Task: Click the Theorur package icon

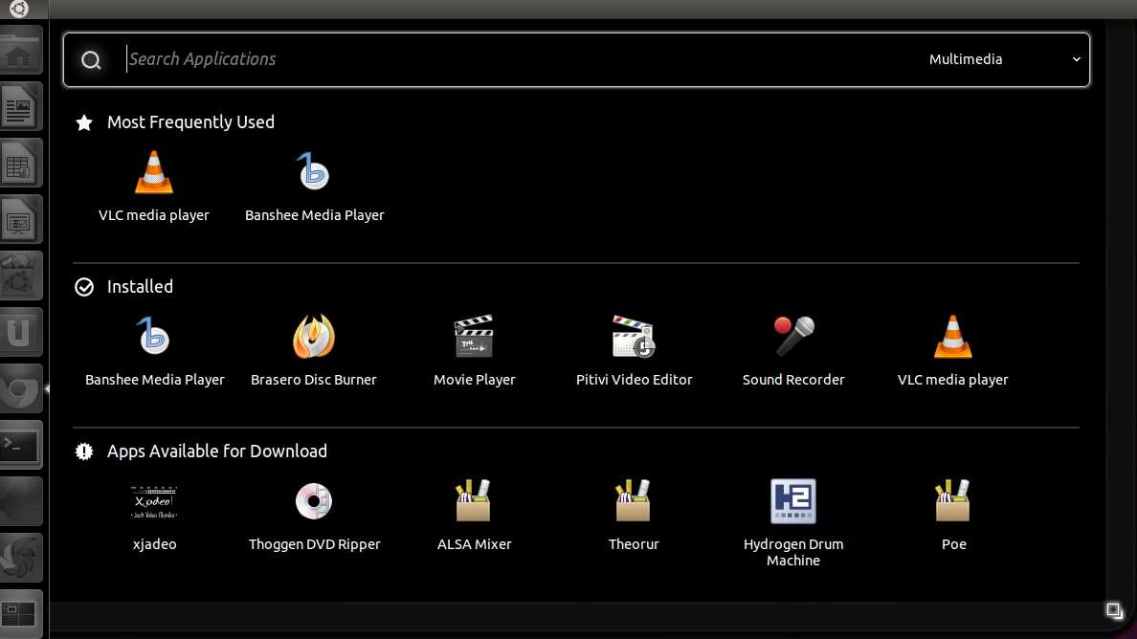Action: 634,502
